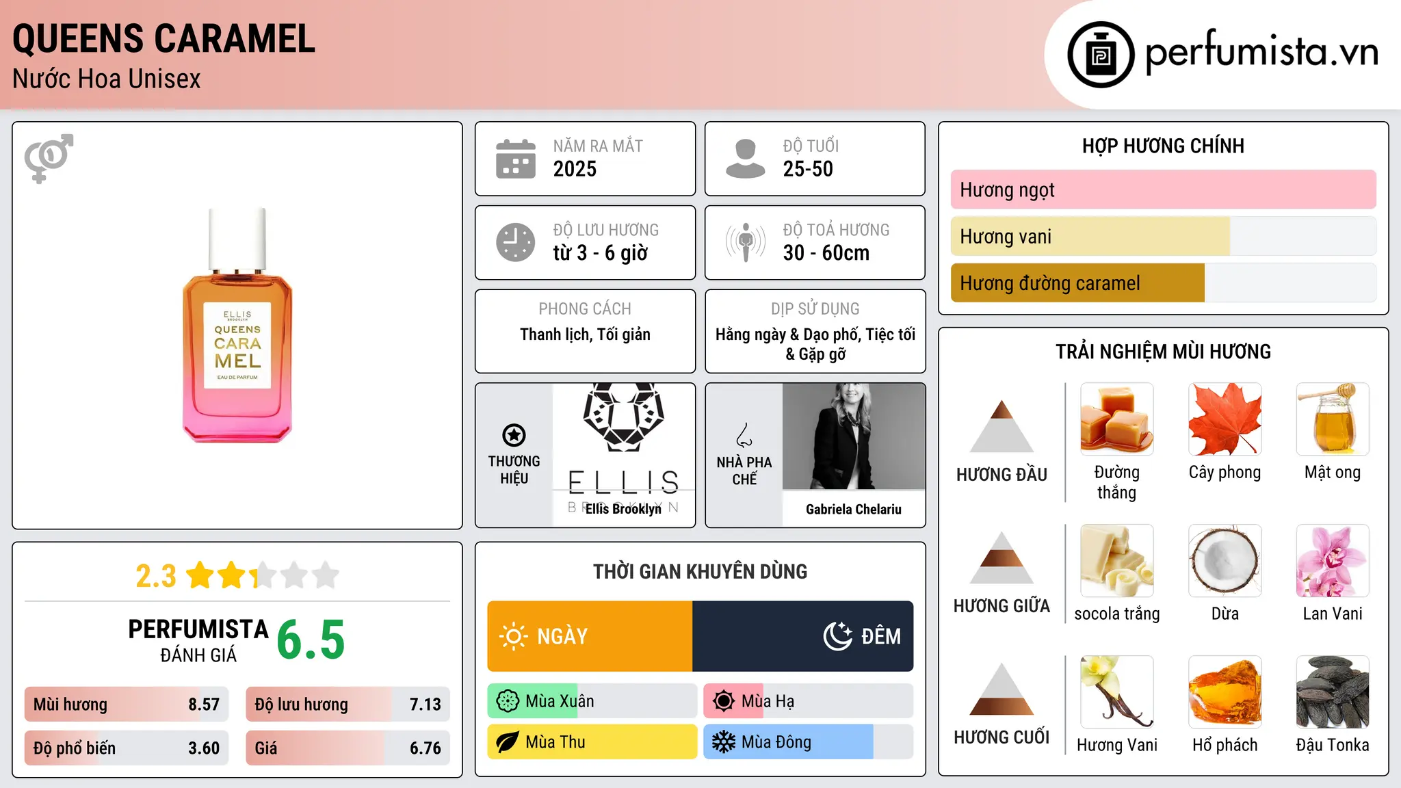1401x788 pixels.
Task: Click the Nước Hoa Unisex subtitle
Action: [107, 79]
